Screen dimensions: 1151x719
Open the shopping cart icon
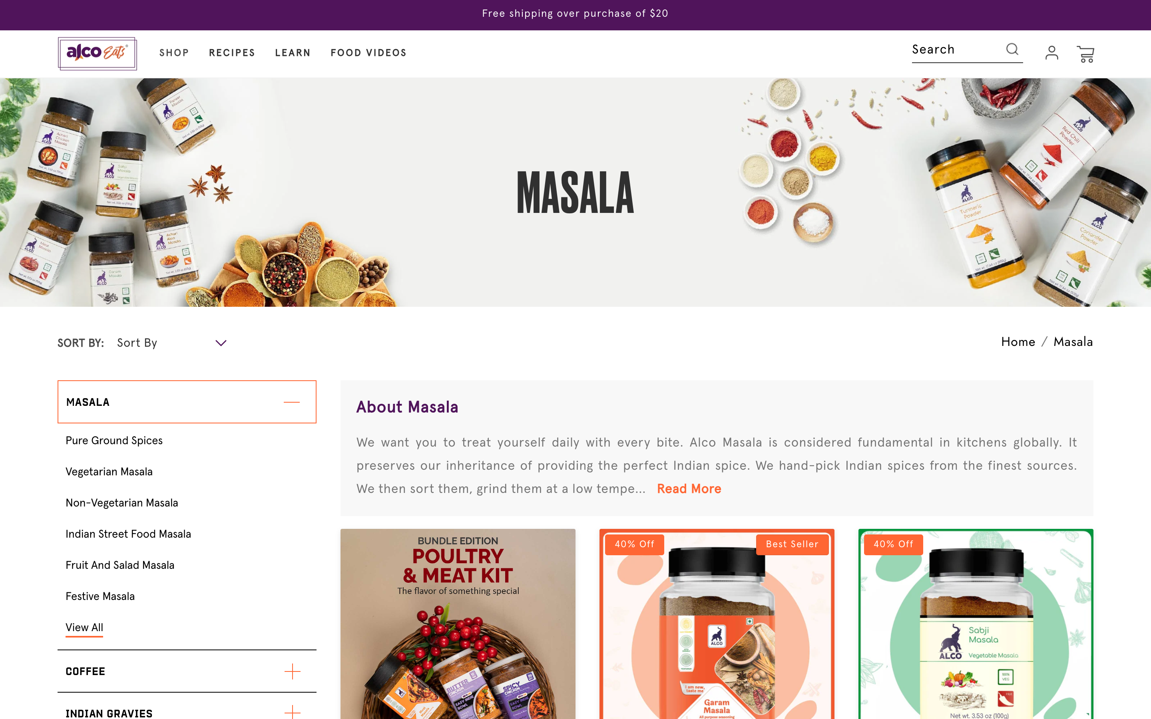point(1085,54)
